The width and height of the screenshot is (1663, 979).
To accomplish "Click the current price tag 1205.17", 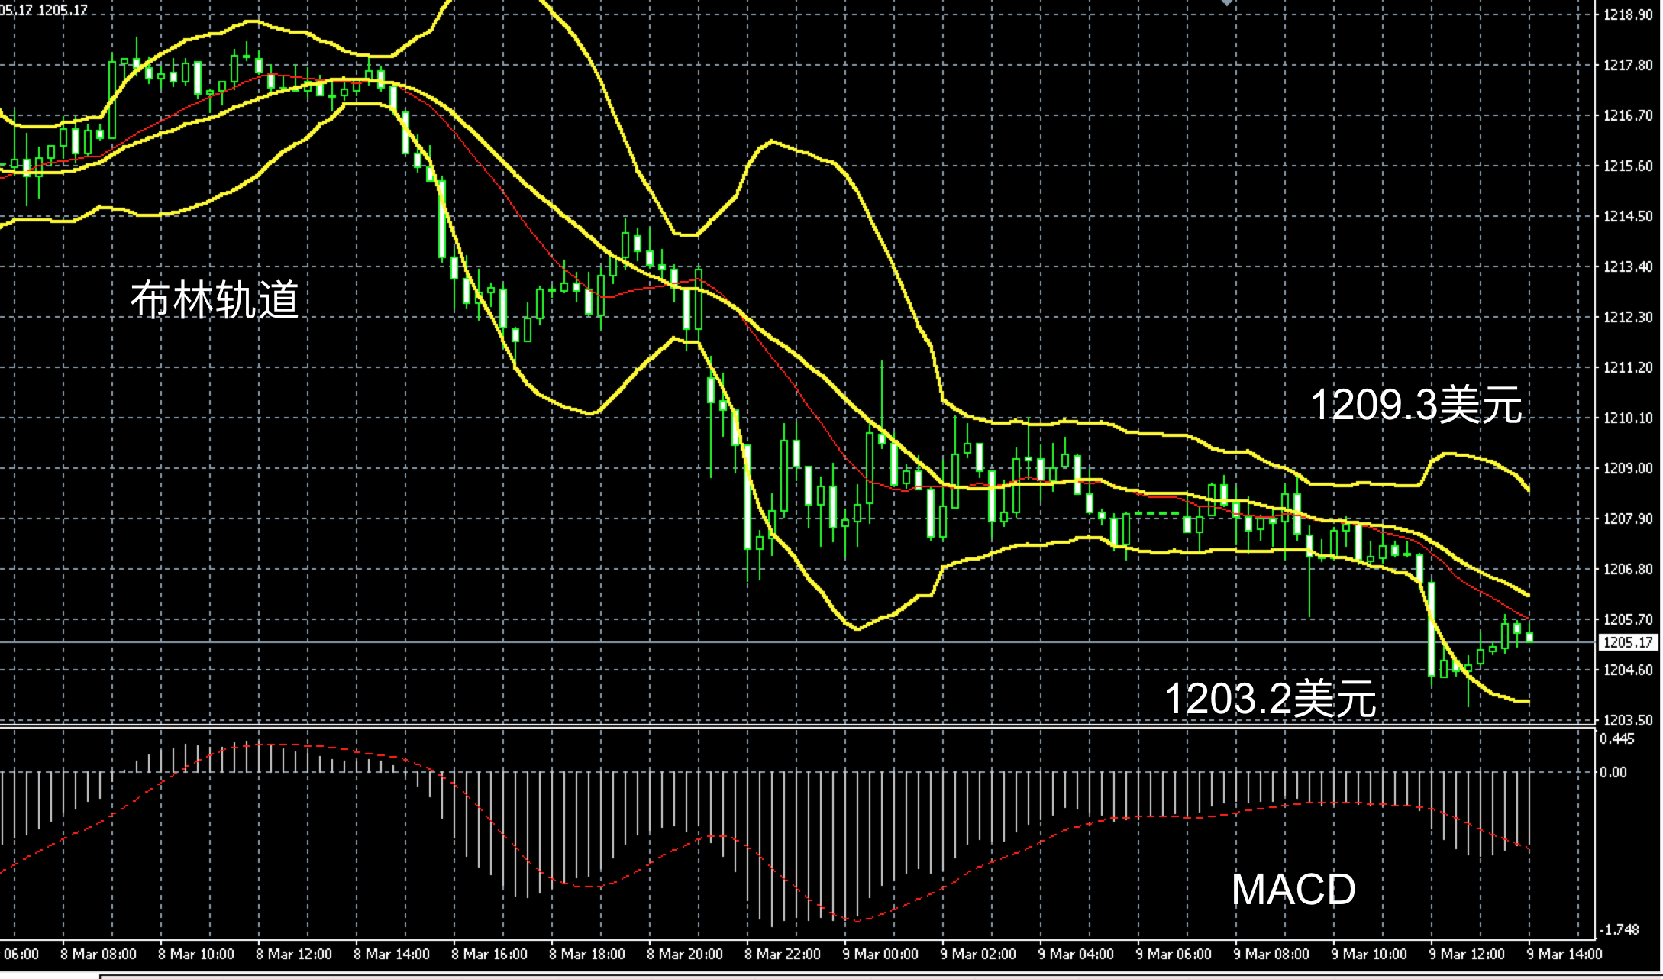I will coord(1628,643).
